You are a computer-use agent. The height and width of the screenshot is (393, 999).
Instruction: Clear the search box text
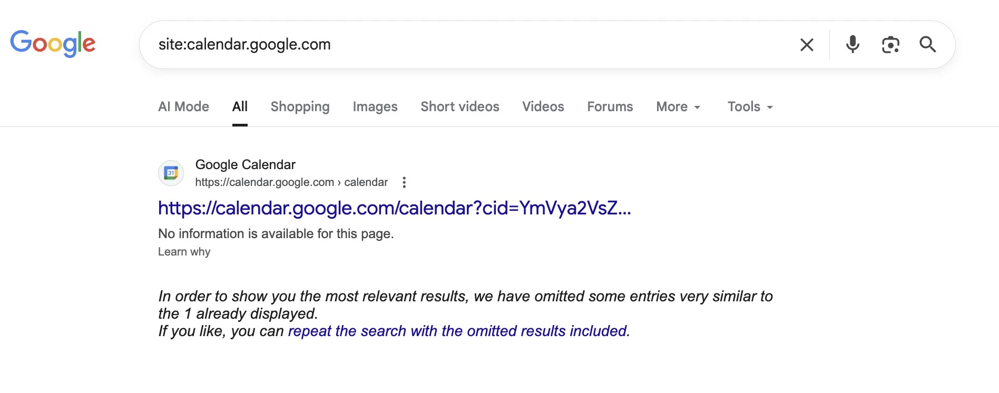point(807,45)
